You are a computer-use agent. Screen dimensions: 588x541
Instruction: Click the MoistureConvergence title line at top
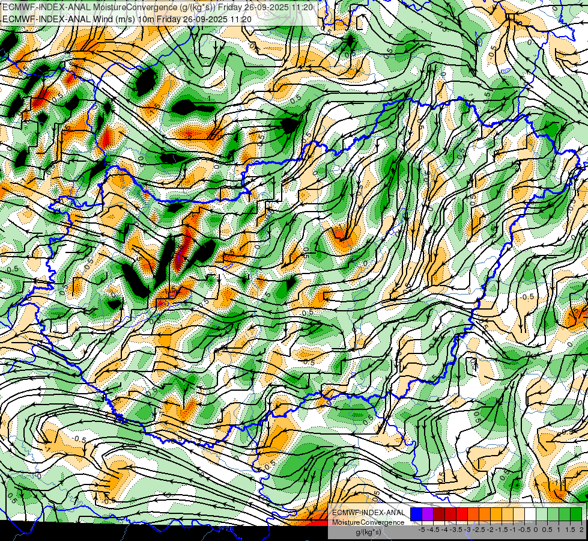click(x=157, y=7)
